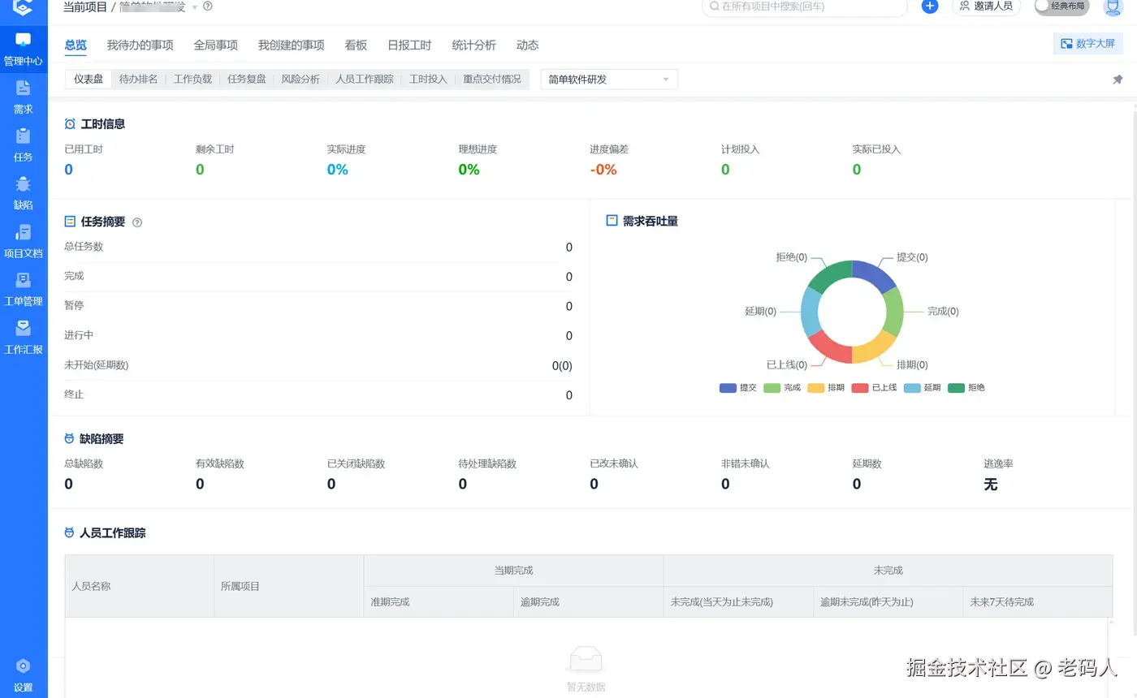The height and width of the screenshot is (698, 1137).
Task: Toggle the 排期 legend item
Action: coord(826,388)
